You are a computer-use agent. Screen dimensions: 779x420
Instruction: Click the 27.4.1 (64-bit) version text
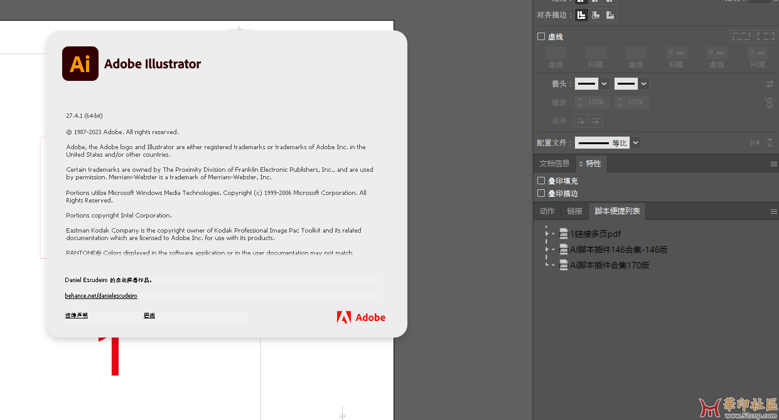(x=85, y=116)
